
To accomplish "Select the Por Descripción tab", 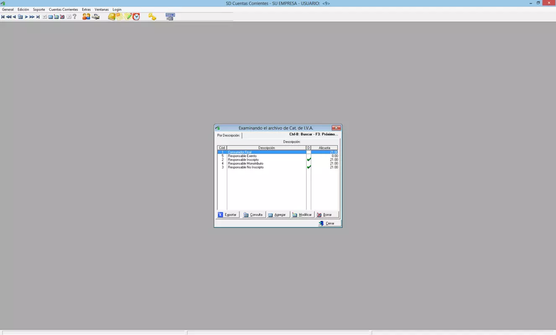I will coord(229,135).
